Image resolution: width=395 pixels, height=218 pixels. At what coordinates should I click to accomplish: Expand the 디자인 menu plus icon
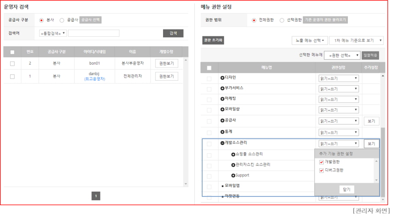222,78
